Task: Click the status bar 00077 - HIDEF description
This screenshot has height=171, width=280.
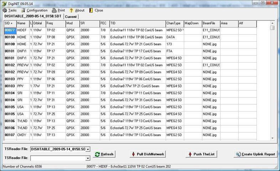Action: coord(129,166)
